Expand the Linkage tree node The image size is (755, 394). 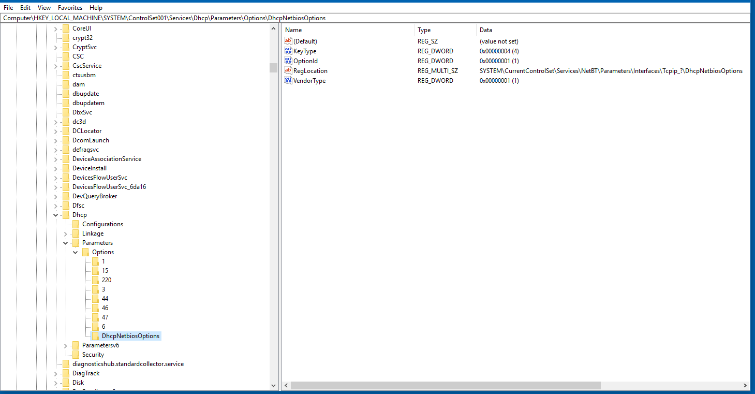[x=65, y=234]
